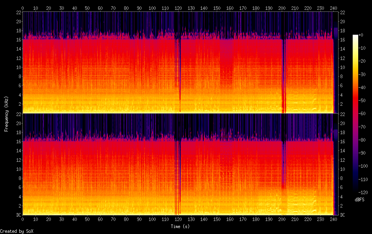Screen dimensions: 372x234
Task: Click the dBFS label under the color scale
Action: pos(359,200)
